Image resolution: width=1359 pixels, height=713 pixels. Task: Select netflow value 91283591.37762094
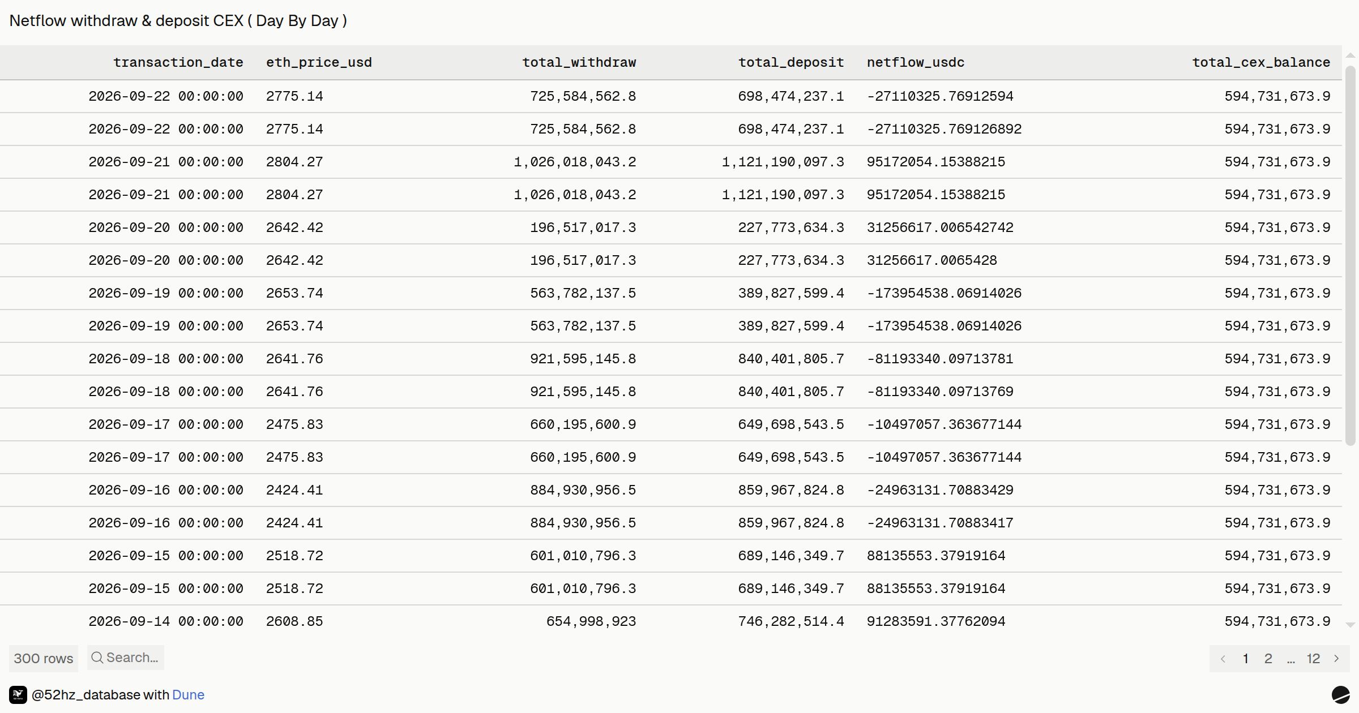(x=936, y=621)
